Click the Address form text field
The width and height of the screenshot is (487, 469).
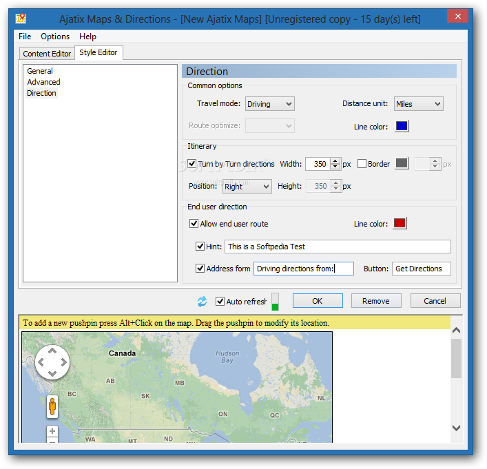click(x=304, y=269)
